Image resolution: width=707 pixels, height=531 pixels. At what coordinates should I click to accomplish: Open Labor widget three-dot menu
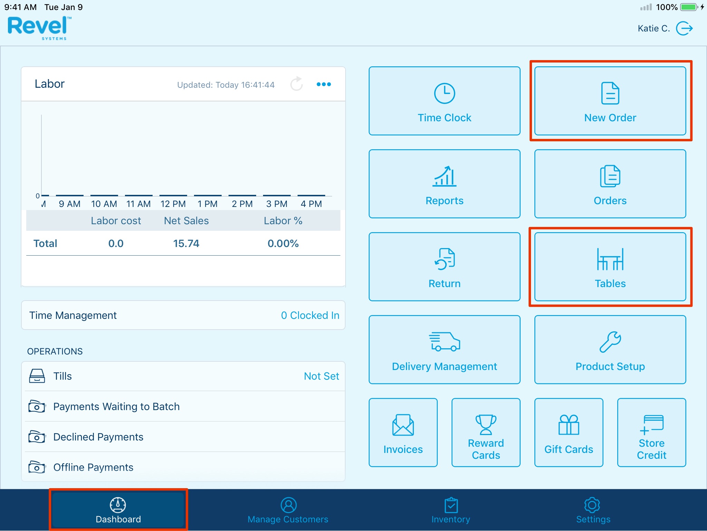(x=324, y=84)
